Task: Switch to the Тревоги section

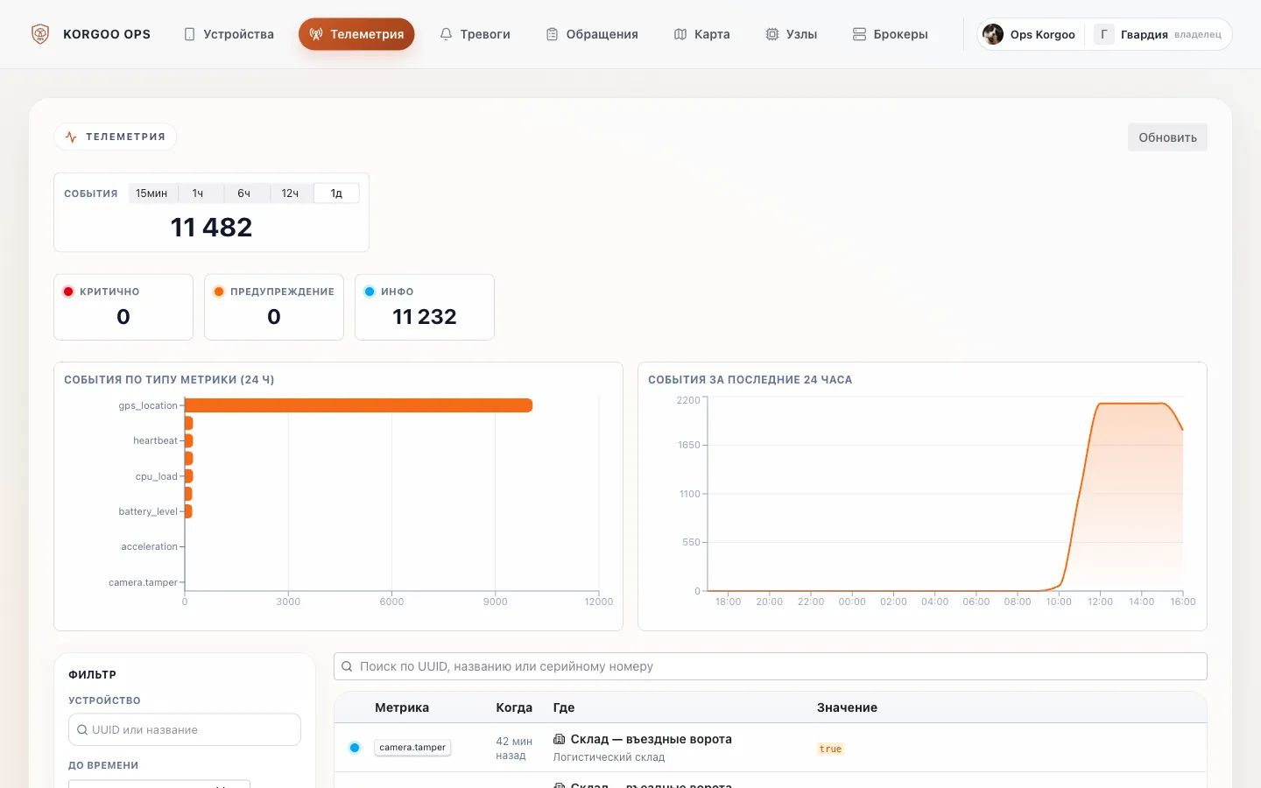Action: pos(475,34)
